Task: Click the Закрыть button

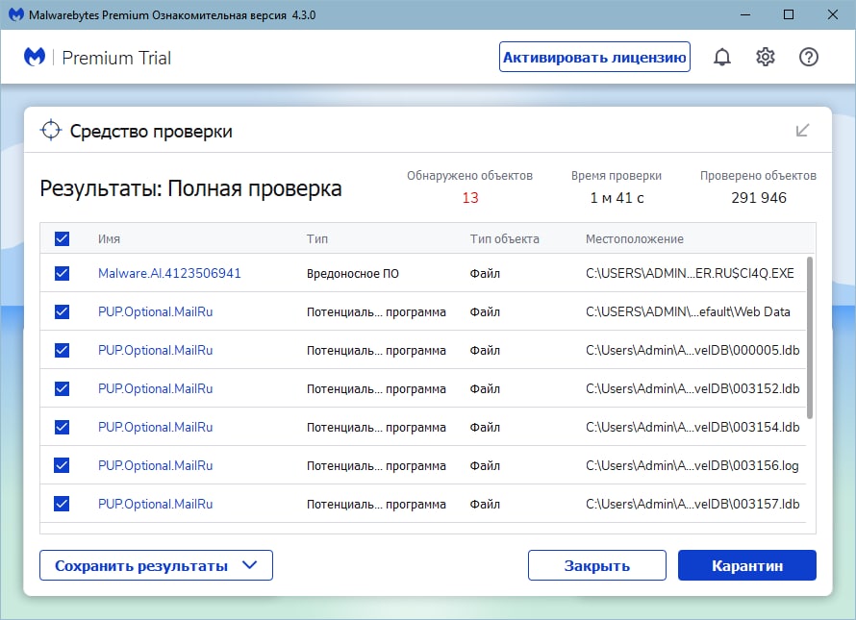Action: point(597,565)
